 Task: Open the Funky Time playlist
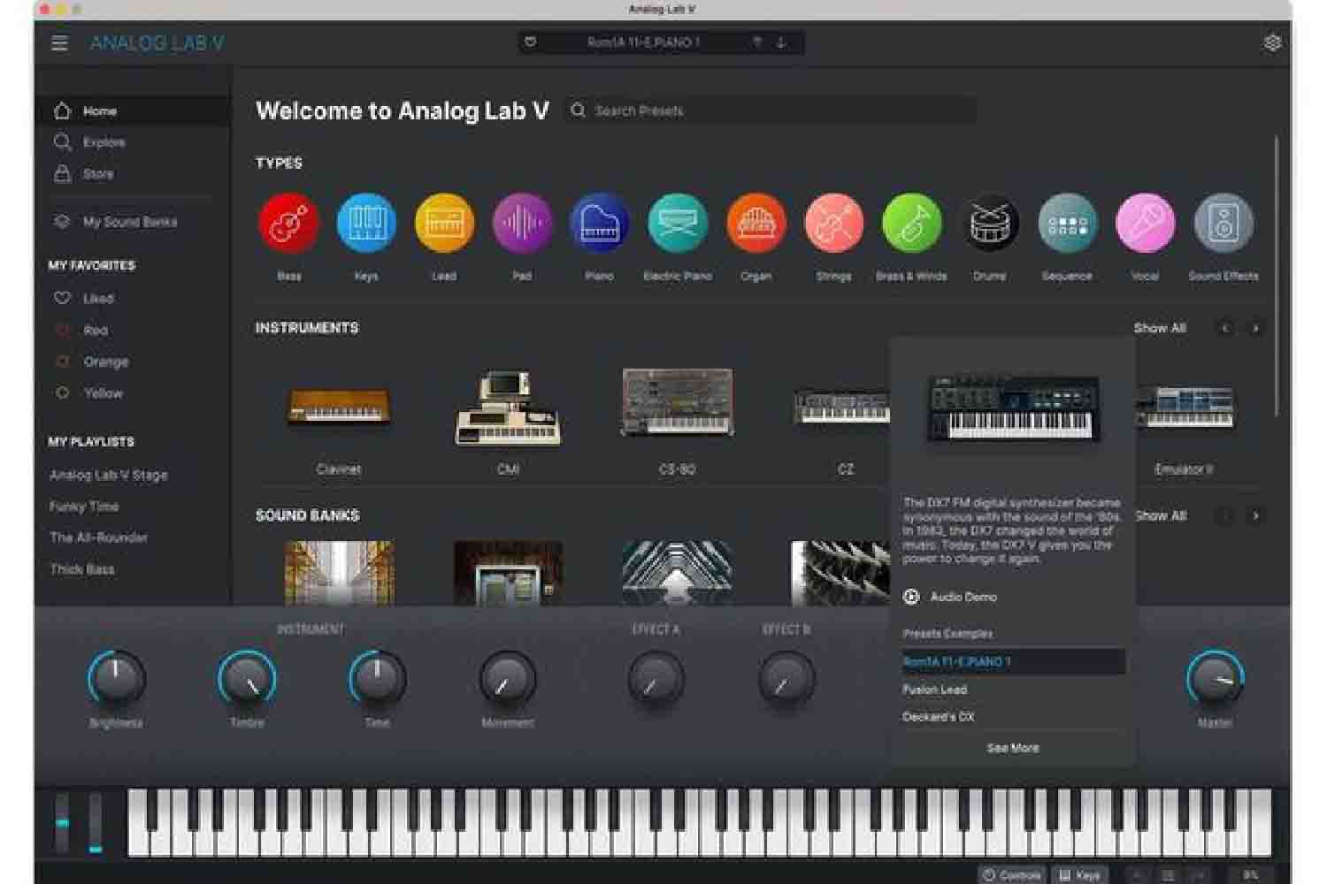coord(84,507)
